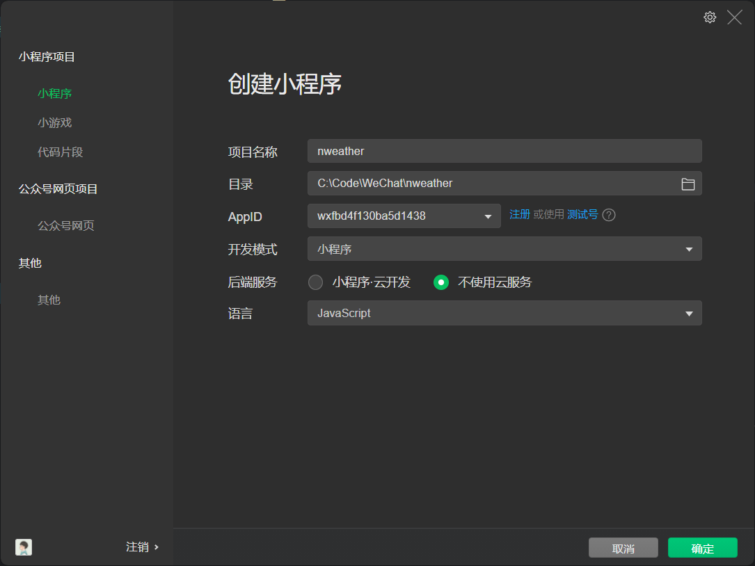Click the help question mark next to 测试号
The image size is (755, 566).
click(x=609, y=215)
